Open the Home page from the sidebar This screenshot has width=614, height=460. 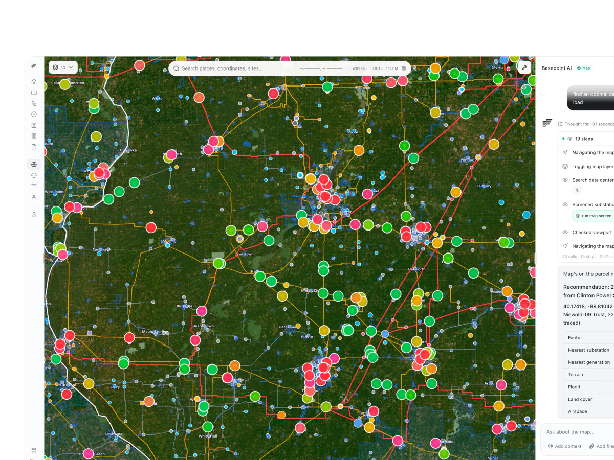click(x=34, y=82)
